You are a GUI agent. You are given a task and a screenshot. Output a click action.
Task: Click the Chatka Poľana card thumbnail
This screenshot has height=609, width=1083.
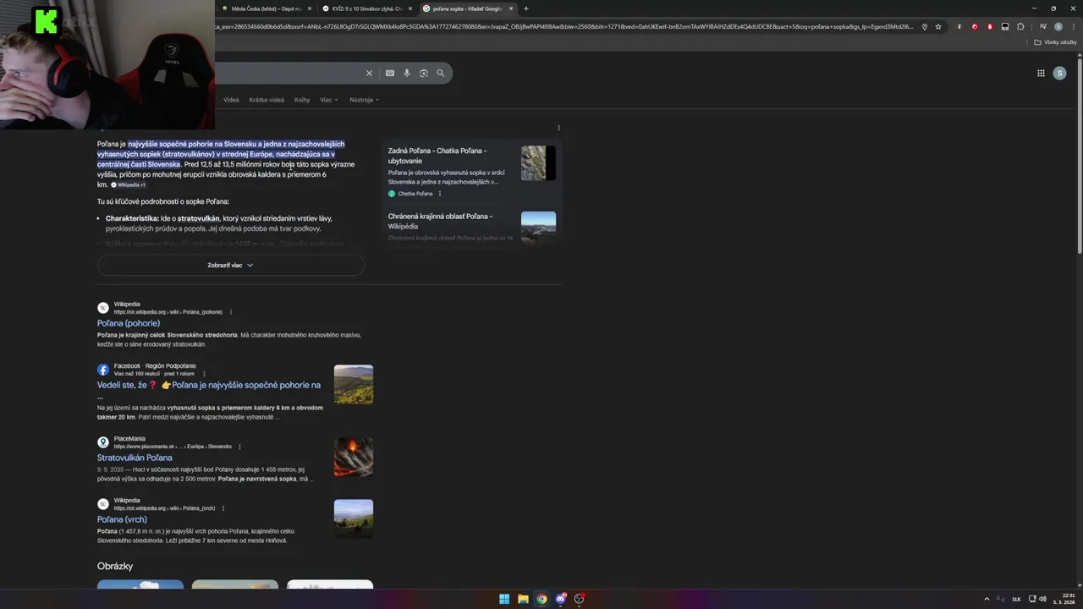(538, 163)
